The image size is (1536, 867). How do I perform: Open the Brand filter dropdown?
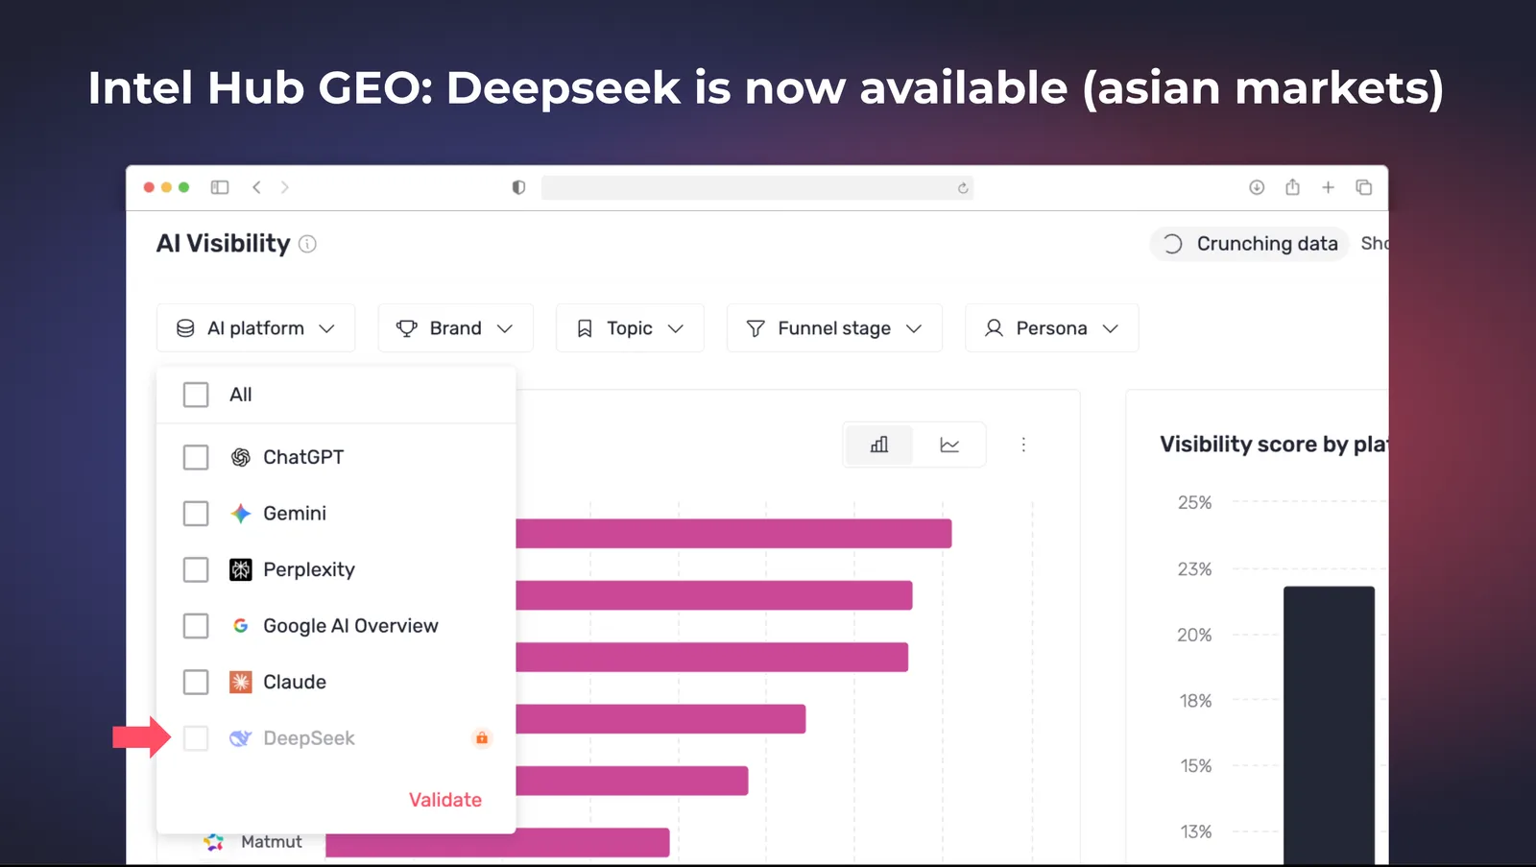[455, 328]
